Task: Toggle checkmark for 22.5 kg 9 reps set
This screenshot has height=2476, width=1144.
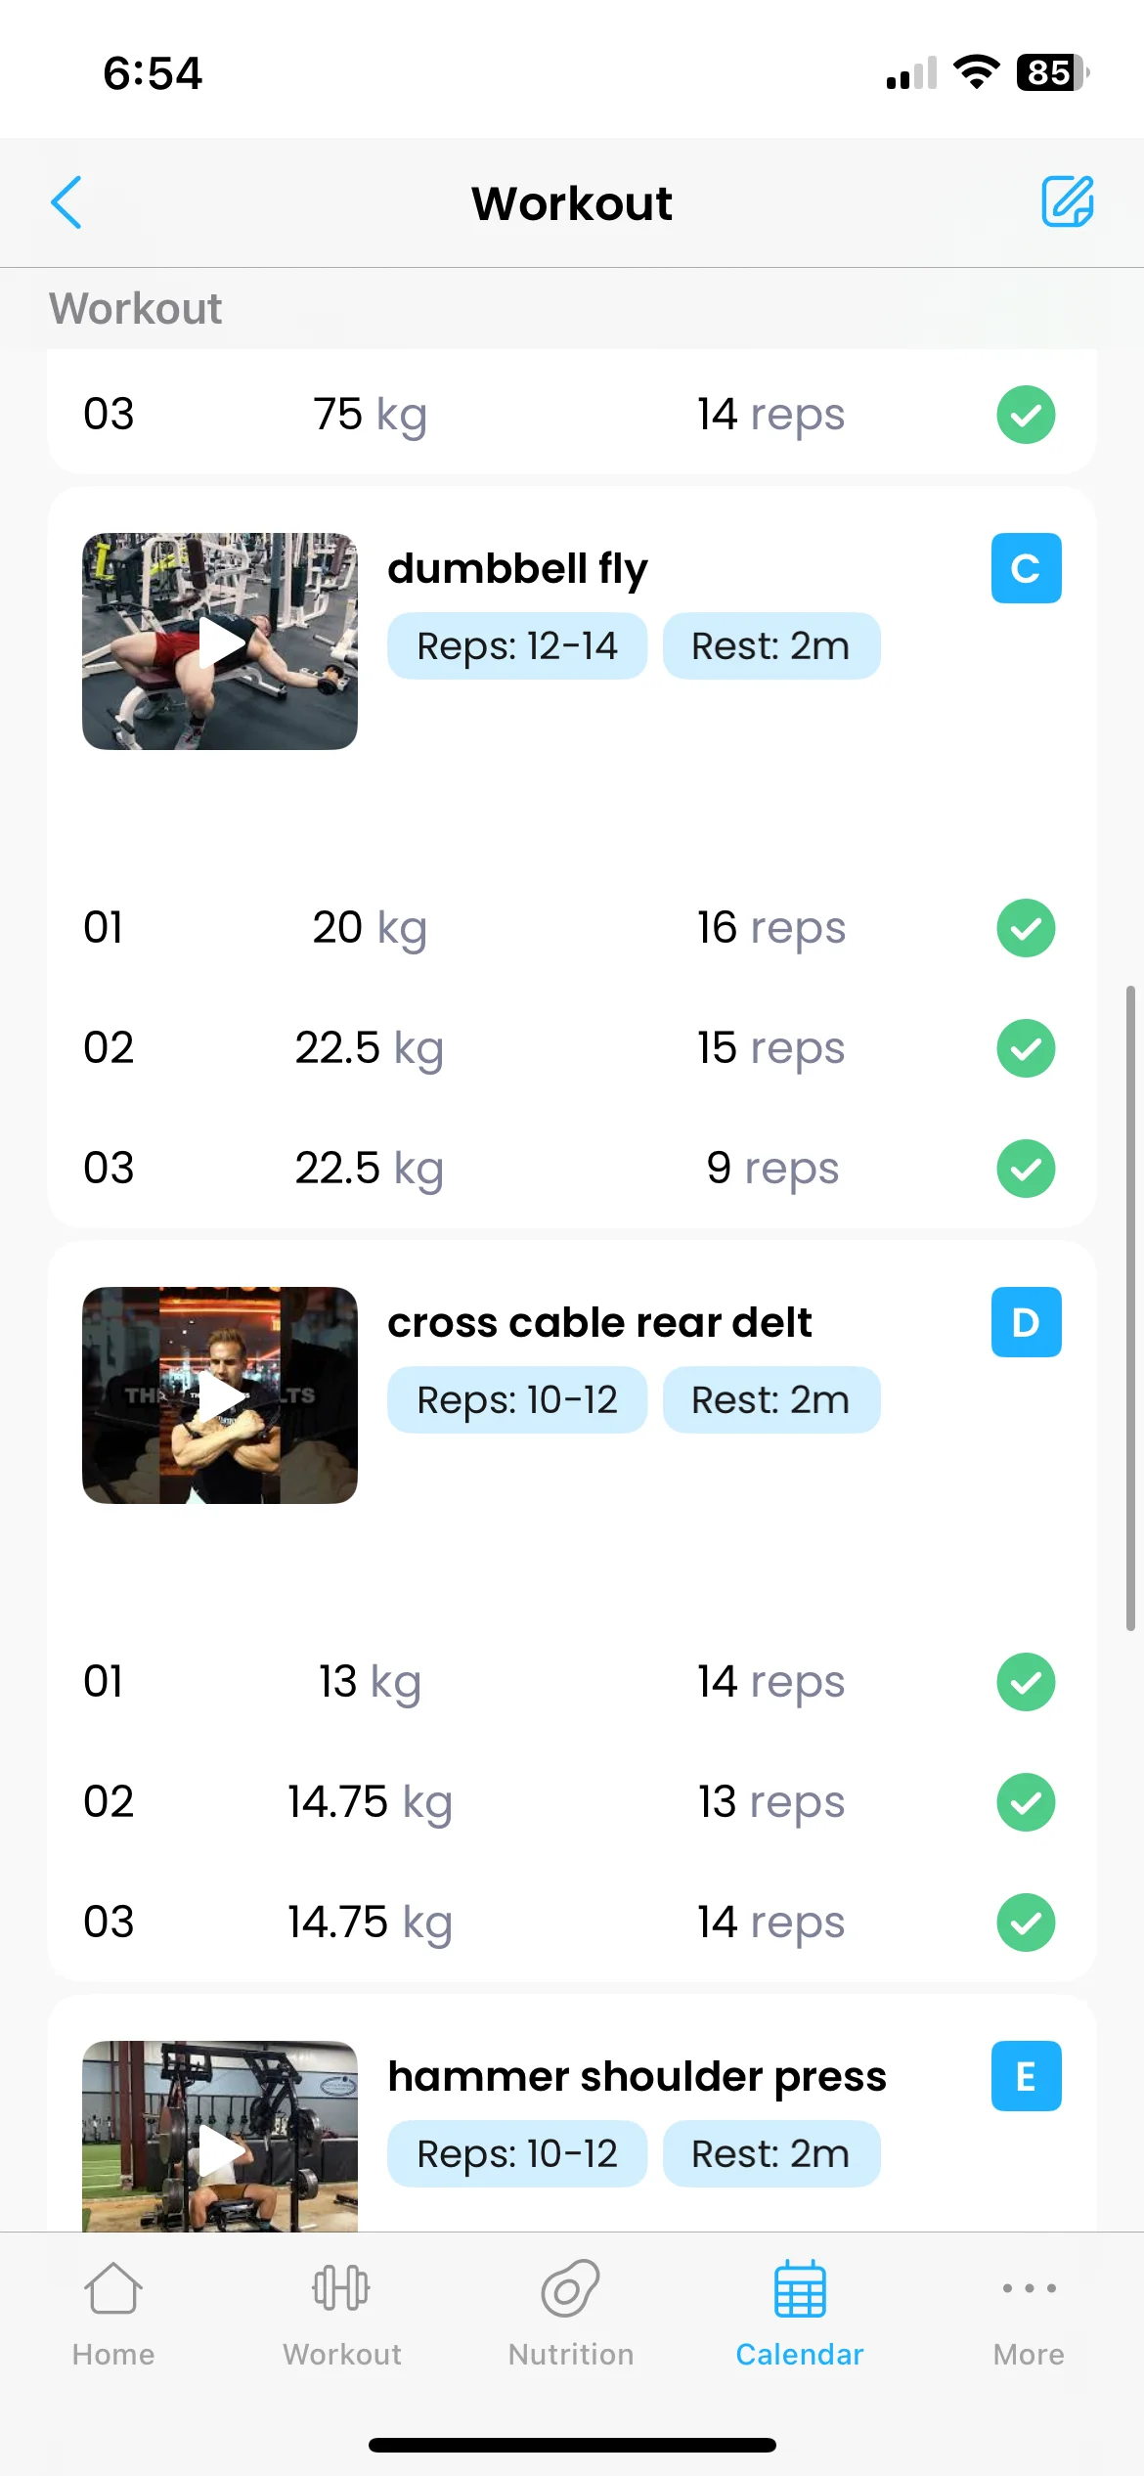Action: 1026,1169
